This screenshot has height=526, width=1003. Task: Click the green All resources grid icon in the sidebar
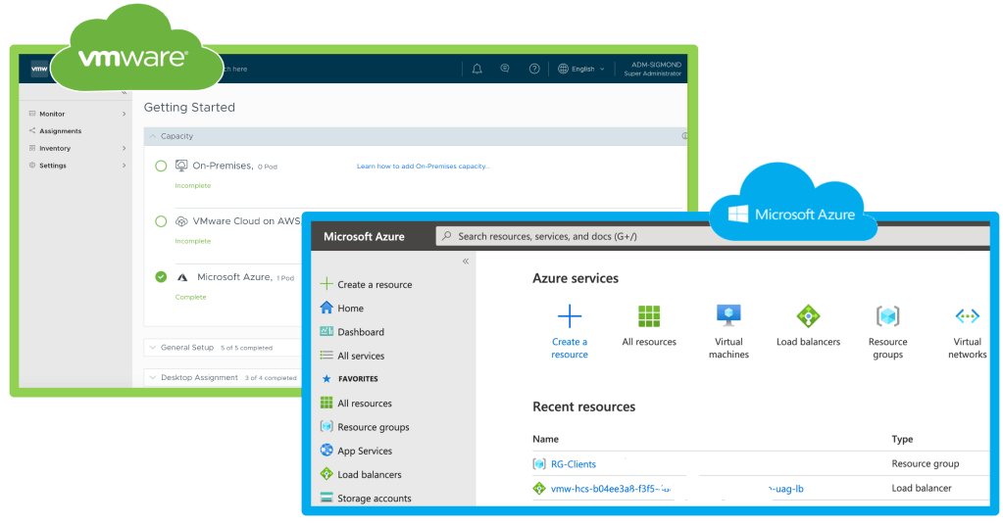(326, 403)
